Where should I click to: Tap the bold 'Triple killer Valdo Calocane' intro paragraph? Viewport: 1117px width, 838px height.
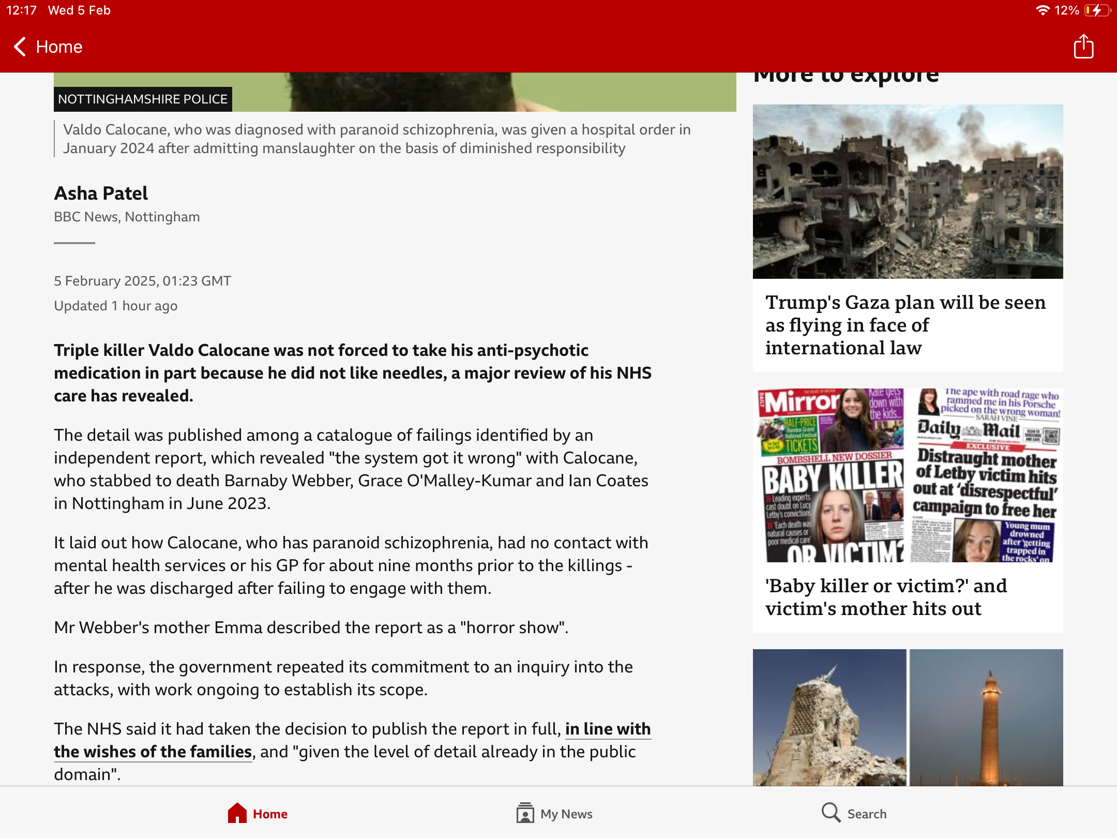353,373
